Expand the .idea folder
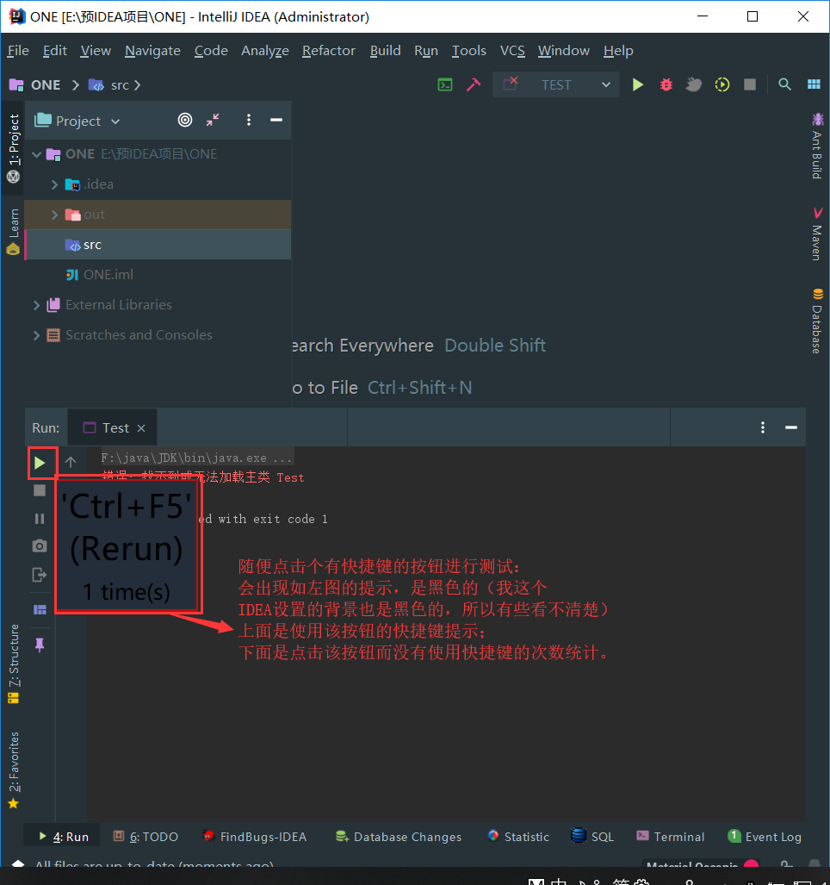The image size is (830, 885). click(55, 184)
